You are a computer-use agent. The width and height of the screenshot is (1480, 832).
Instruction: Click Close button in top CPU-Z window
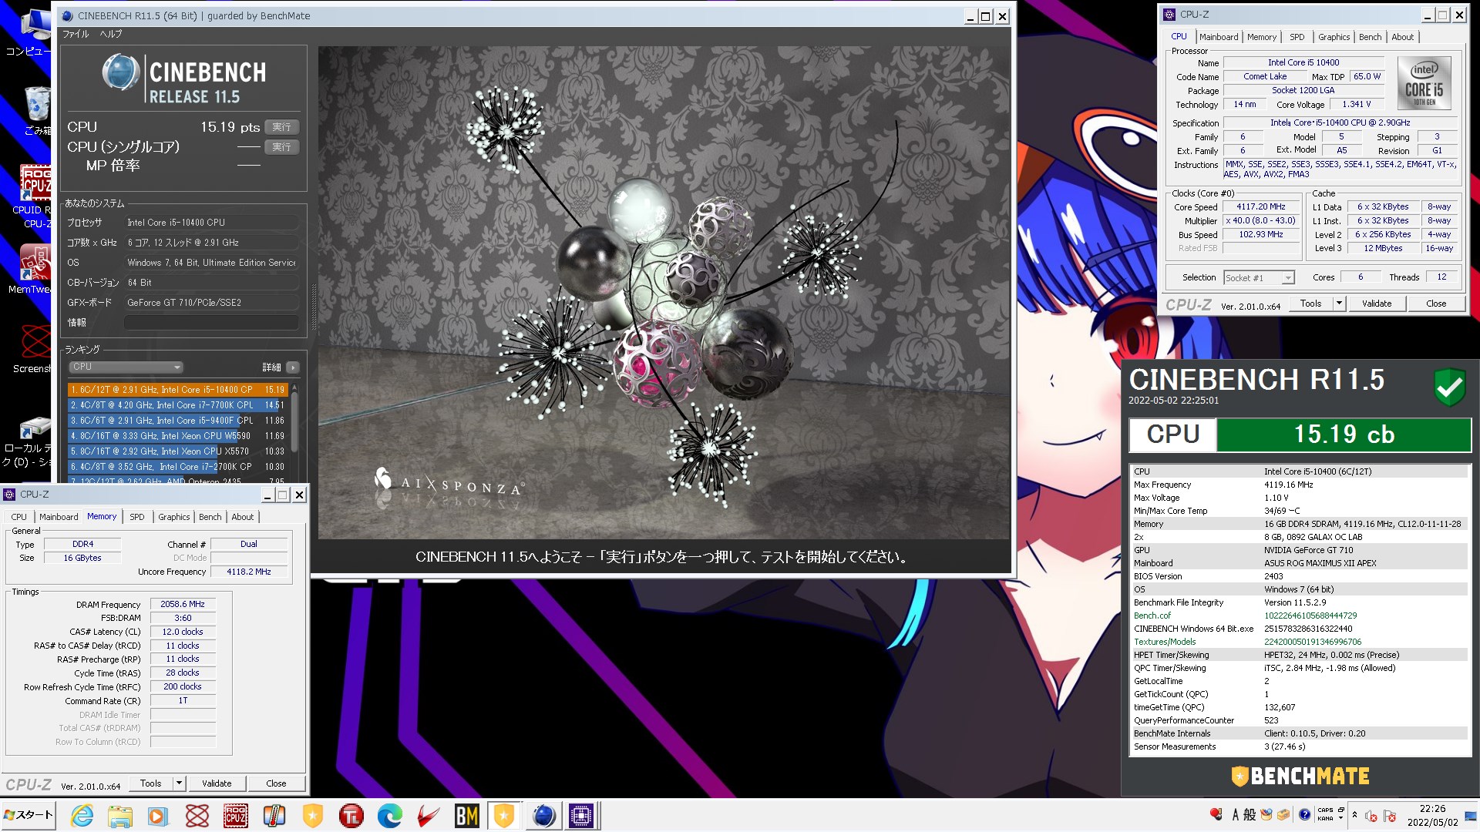click(1436, 304)
